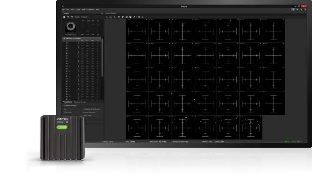Click the wand/pen icon in Camera Preview toolbar

(134, 17)
